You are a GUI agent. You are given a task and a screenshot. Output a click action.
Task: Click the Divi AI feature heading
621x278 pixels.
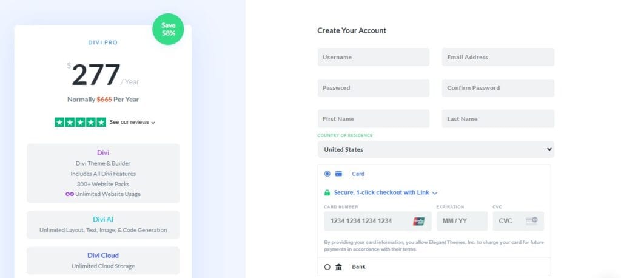click(x=102, y=219)
